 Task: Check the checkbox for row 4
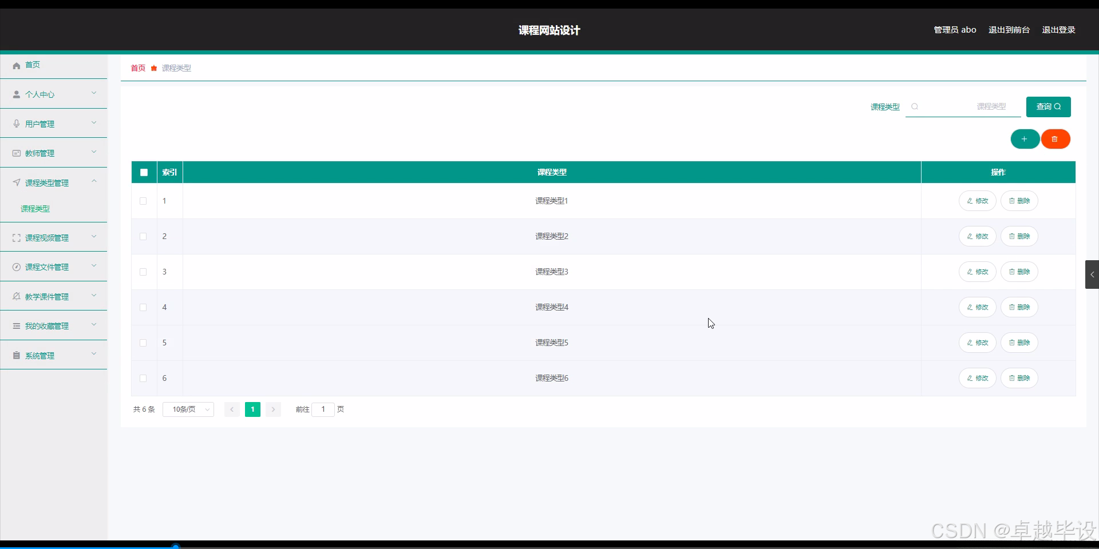pyautogui.click(x=143, y=307)
